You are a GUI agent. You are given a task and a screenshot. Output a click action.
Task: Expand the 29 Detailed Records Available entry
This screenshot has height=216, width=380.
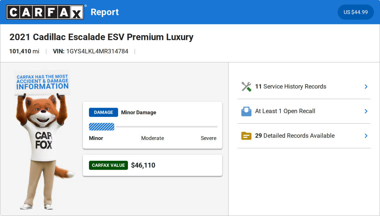pos(304,136)
